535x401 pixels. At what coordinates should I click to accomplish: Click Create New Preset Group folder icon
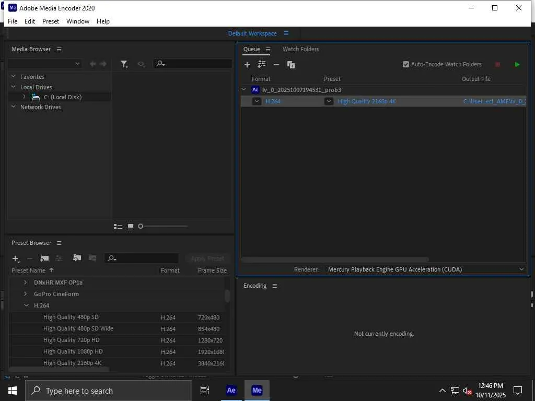click(44, 258)
